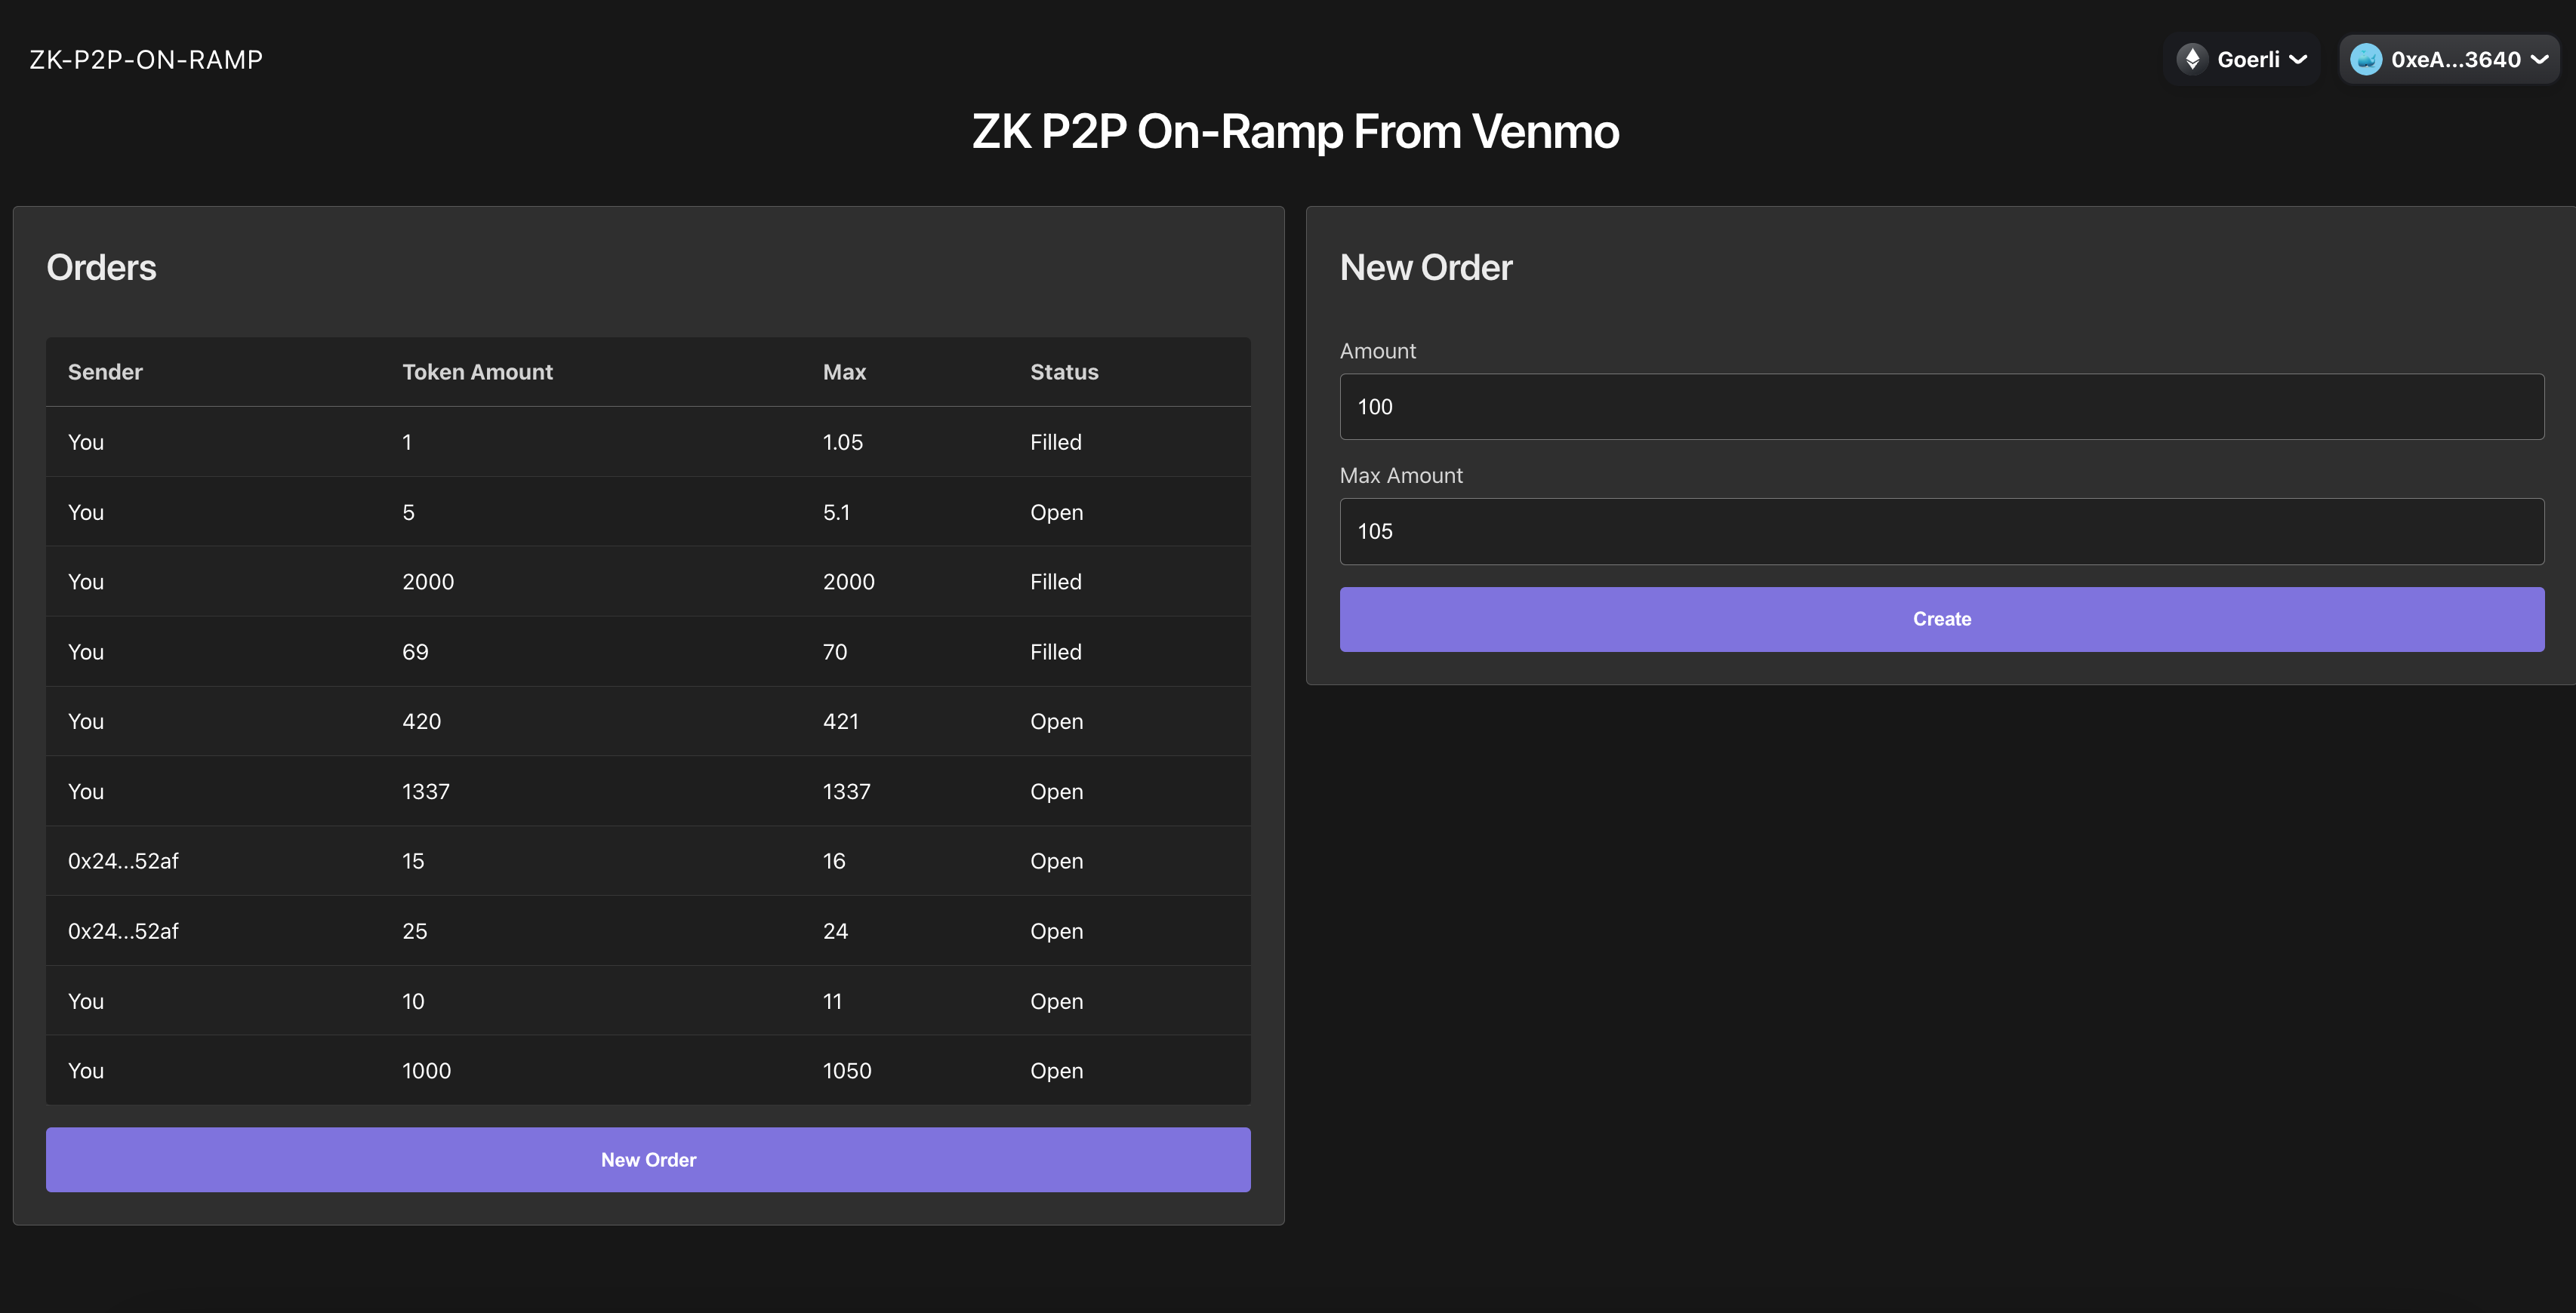This screenshot has width=2576, height=1313.
Task: Select the ZK-P2P-ON-RAMP logo text
Action: point(146,59)
